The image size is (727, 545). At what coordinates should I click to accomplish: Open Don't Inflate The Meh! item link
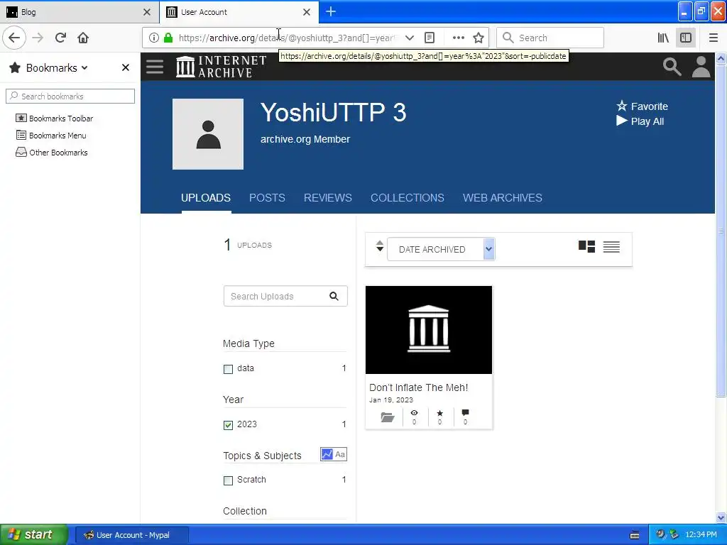[418, 387]
